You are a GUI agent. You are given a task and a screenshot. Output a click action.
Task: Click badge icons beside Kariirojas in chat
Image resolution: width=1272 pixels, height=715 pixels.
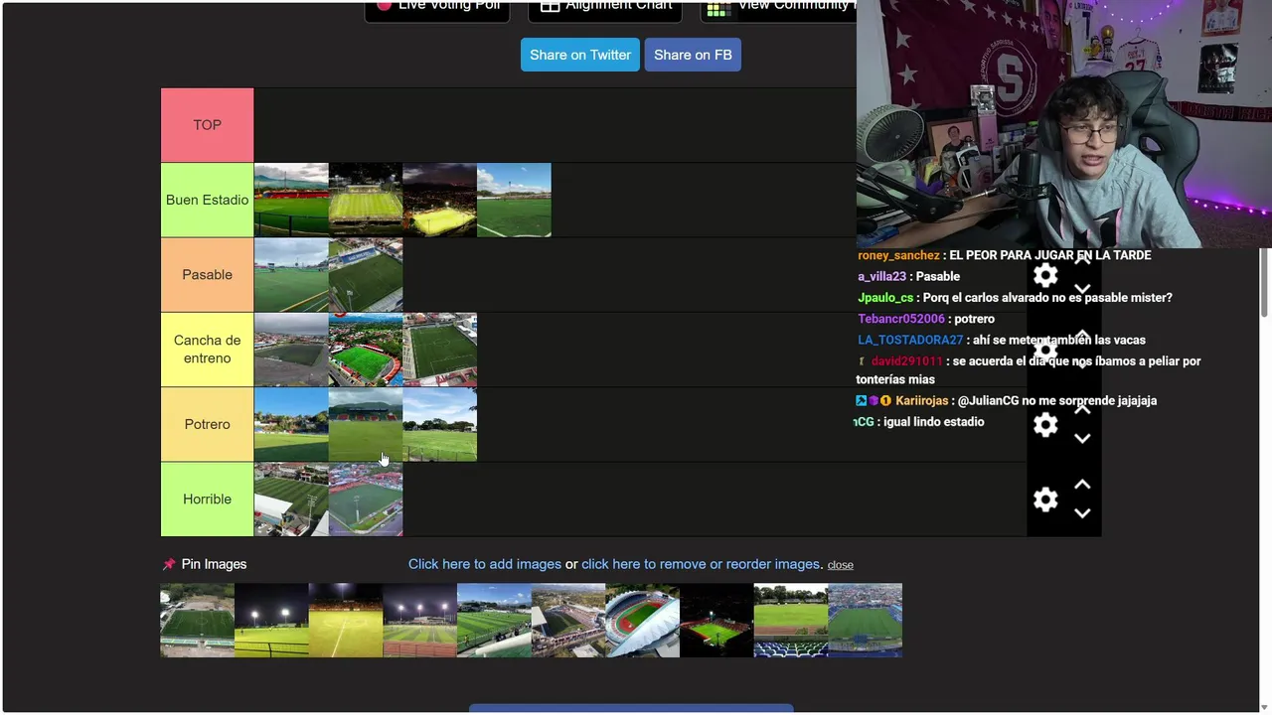tap(874, 401)
